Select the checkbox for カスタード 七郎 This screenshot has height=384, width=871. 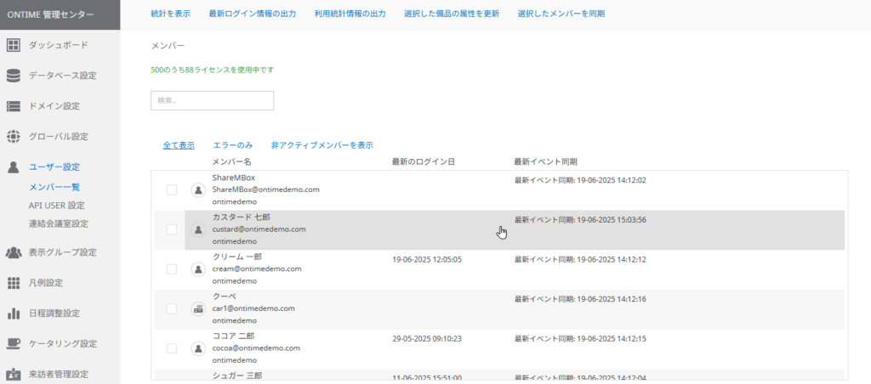172,229
